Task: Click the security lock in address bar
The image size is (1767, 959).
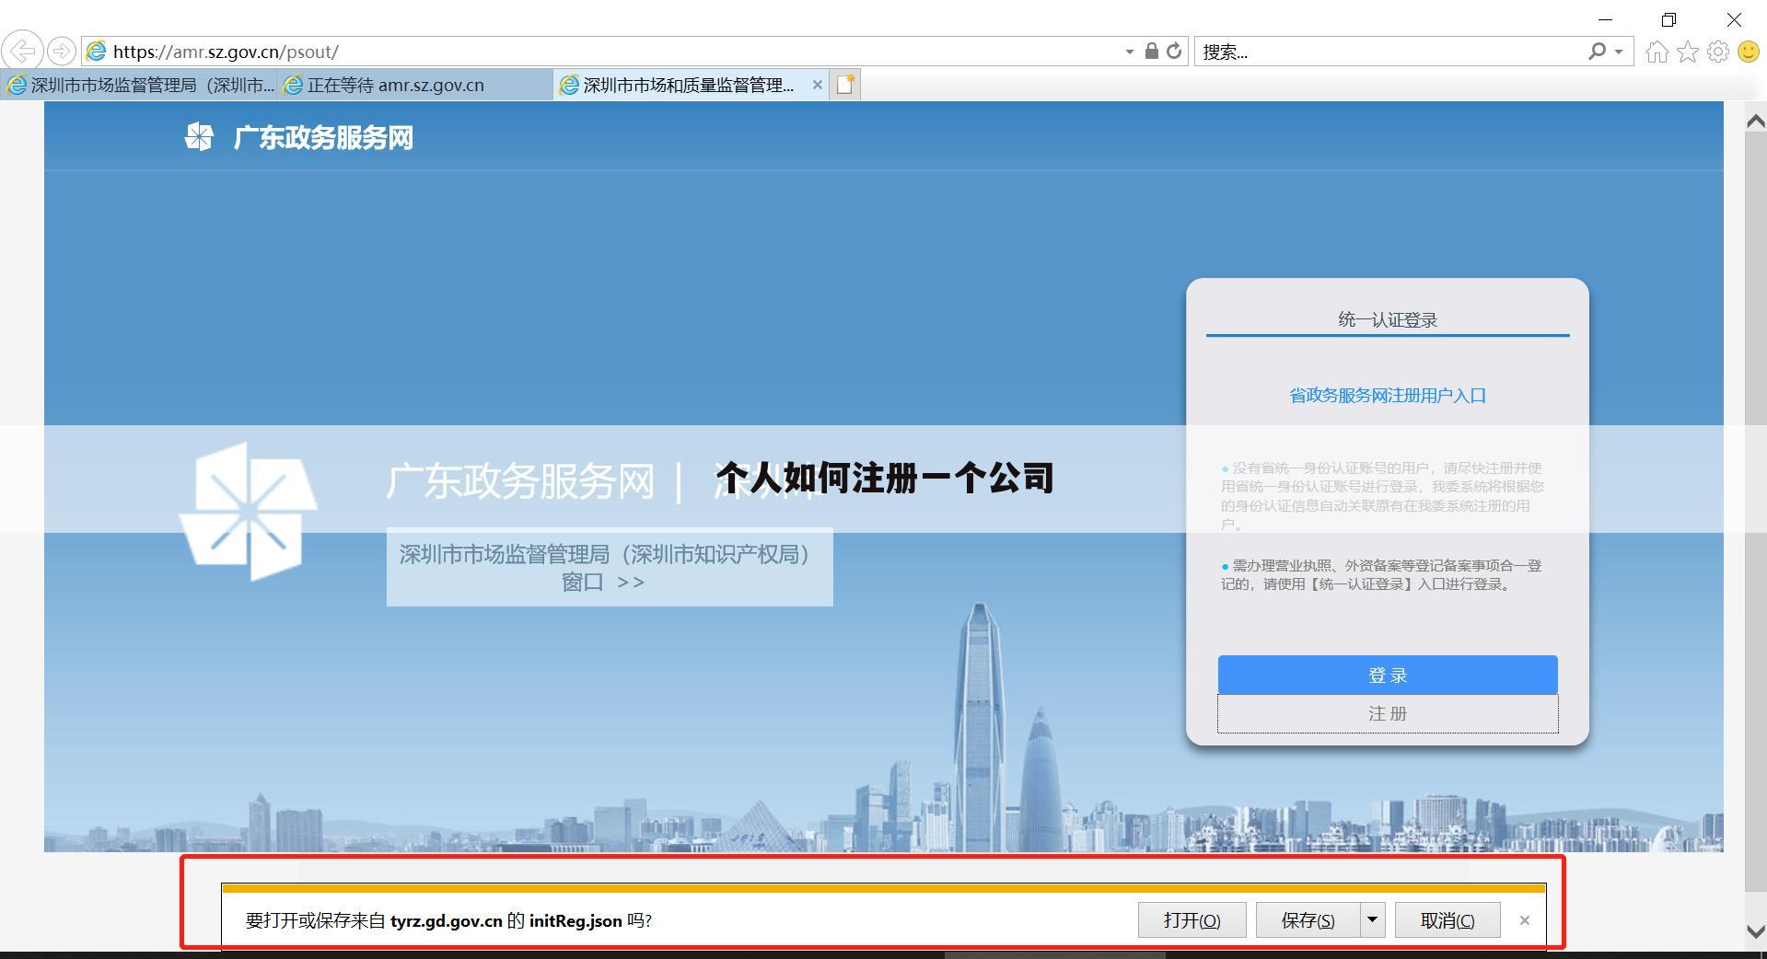Action: pos(1150,52)
